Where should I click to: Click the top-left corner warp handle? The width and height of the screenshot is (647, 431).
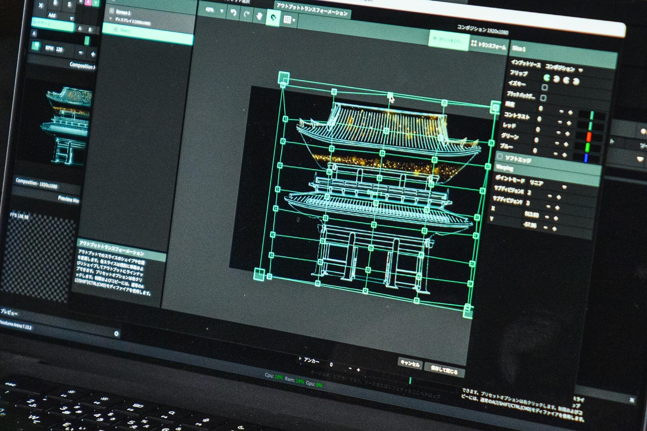coord(283,78)
